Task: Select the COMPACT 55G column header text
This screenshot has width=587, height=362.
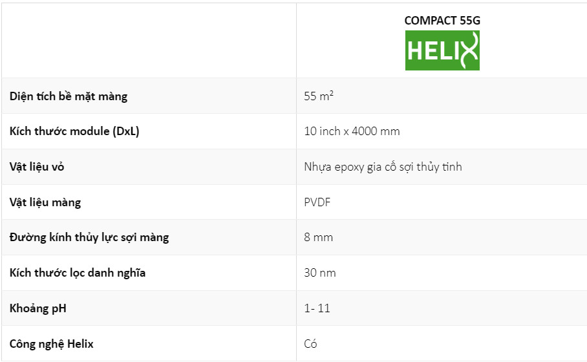Action: (x=442, y=20)
